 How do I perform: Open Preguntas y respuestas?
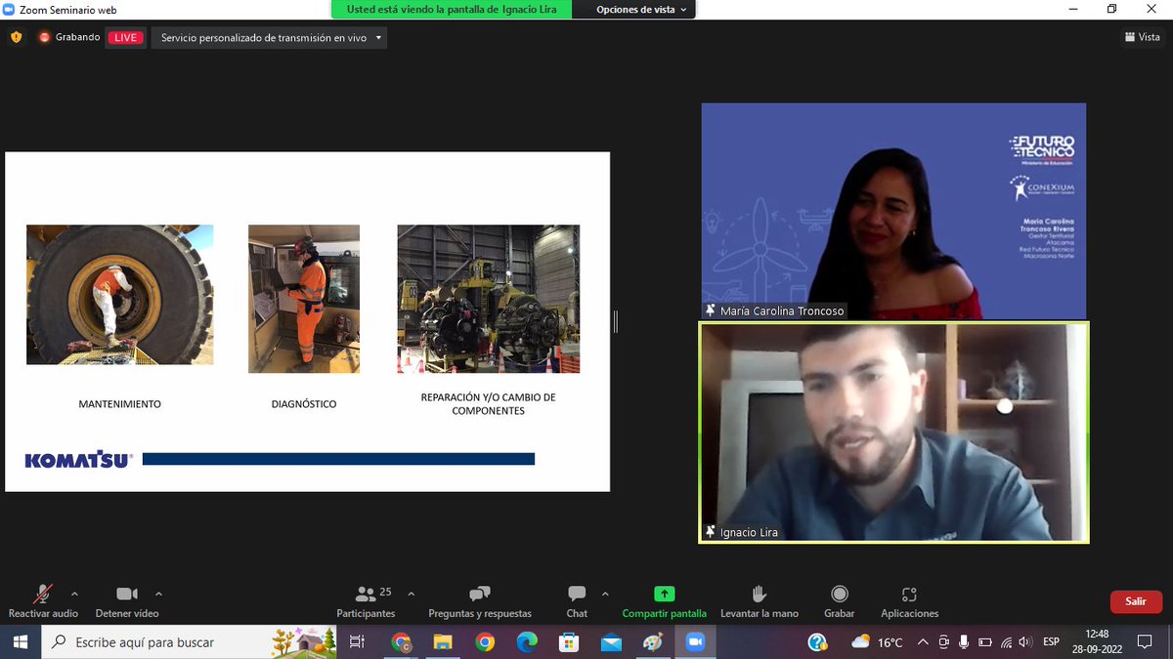pos(480,600)
